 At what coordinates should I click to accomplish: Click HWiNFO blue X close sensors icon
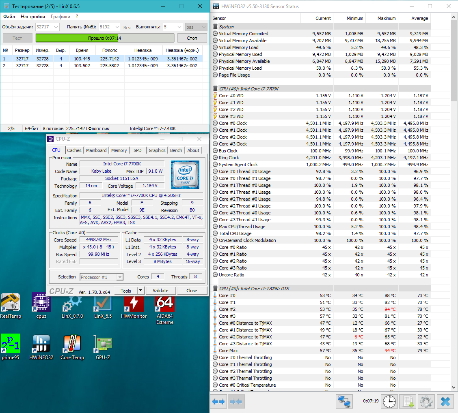(445, 402)
